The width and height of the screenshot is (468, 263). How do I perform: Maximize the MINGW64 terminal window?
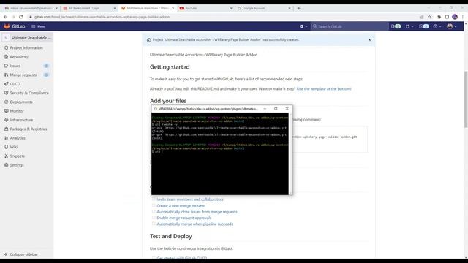coord(276,109)
